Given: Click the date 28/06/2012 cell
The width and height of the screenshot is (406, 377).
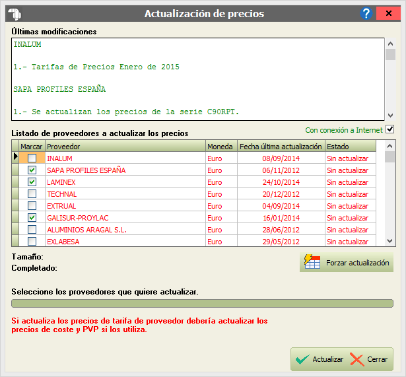Looking at the screenshot, I should tap(281, 230).
